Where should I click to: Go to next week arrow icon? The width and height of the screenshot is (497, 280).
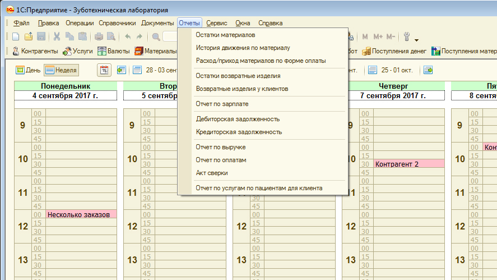point(428,70)
